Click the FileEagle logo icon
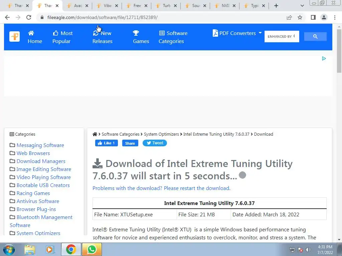Viewport: 342px width, 256px height. click(x=14, y=37)
